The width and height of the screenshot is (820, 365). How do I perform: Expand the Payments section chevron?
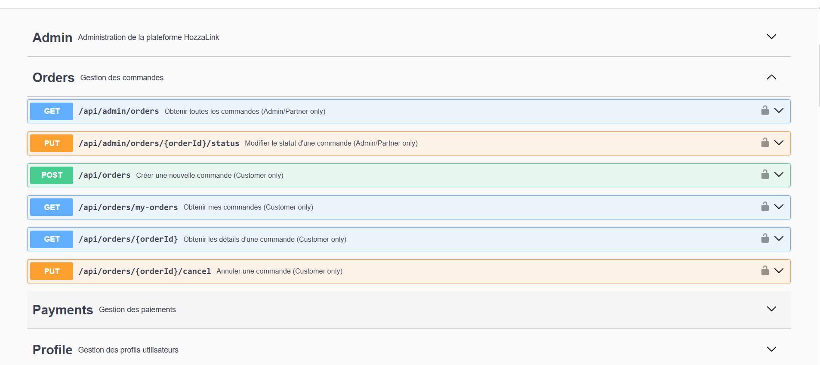pos(771,309)
